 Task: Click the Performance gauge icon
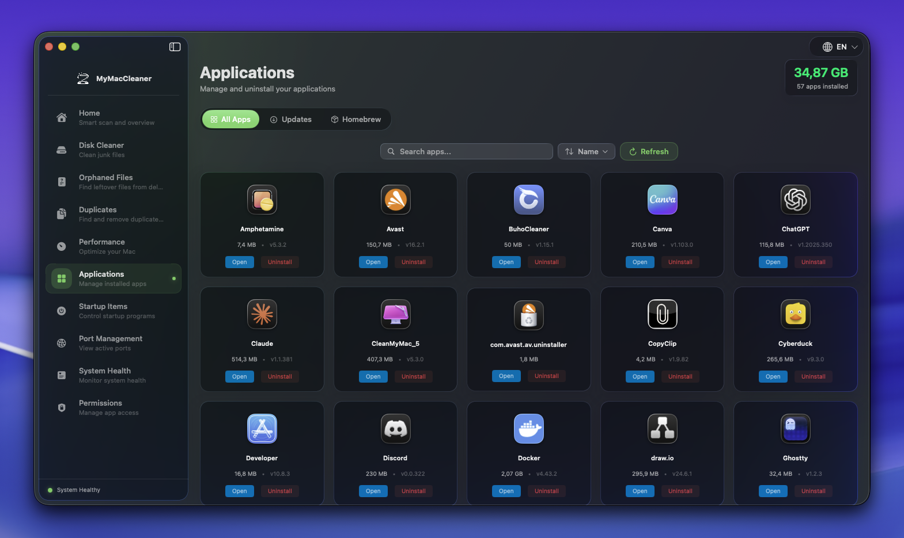click(x=62, y=246)
